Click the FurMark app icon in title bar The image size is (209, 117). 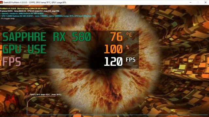[1, 2]
